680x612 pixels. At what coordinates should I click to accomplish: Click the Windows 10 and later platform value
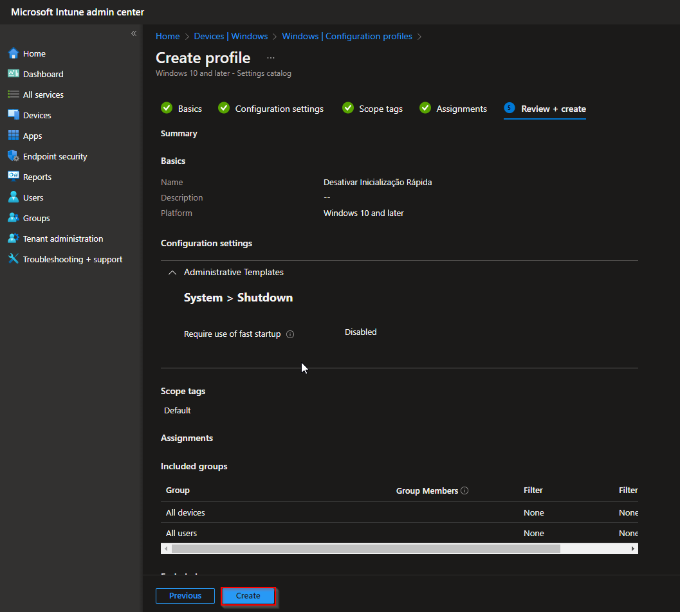(363, 213)
